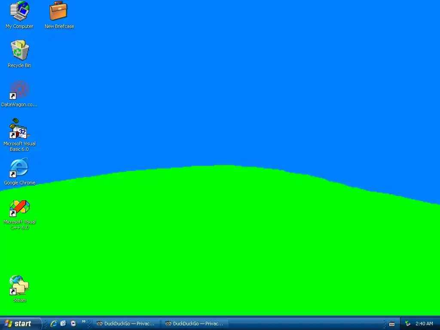The width and height of the screenshot is (440, 330).
Task: Select the Microsoft Visual C++ 6.0 shortcut
Action: 19,215
